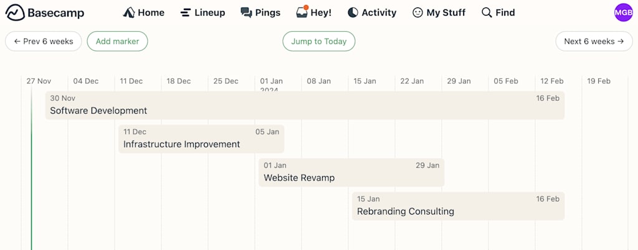Click the Add marker button
This screenshot has height=250, width=638.
tap(117, 42)
